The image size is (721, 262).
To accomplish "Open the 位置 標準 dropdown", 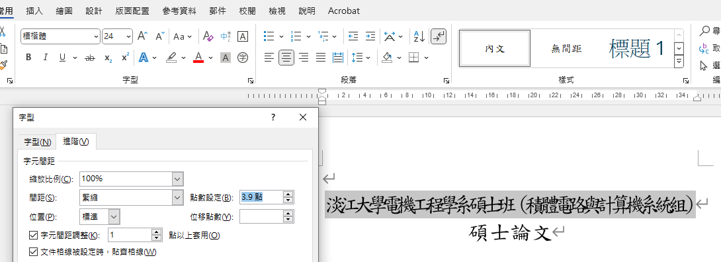I will (x=114, y=216).
